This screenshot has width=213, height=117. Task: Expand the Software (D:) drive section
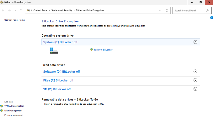(x=195, y=71)
